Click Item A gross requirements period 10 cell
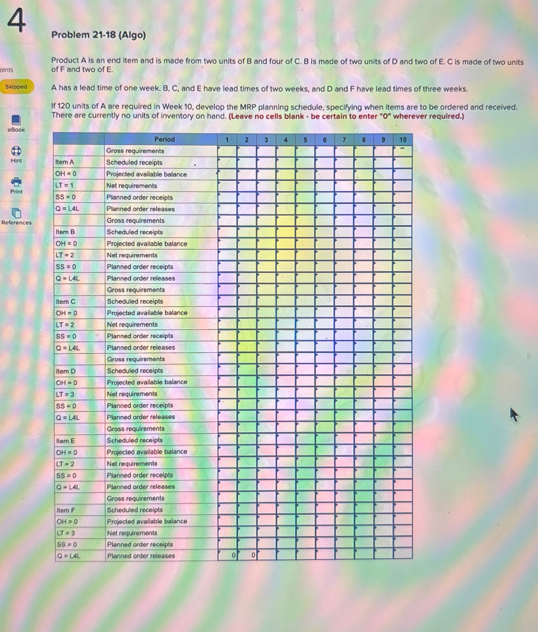The image size is (538, 632). 402,151
